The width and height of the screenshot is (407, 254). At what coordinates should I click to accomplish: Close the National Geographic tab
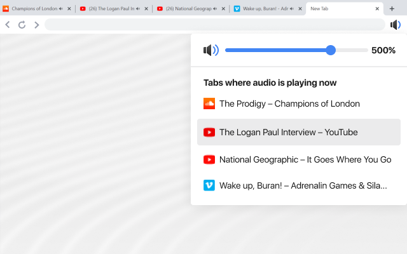tap(223, 8)
